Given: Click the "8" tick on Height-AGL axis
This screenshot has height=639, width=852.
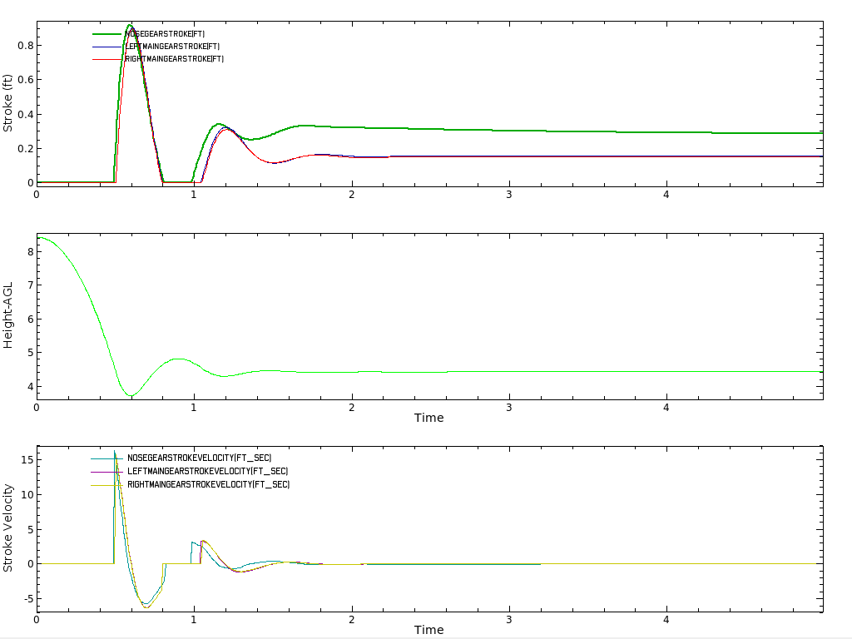Looking at the screenshot, I should click(30, 251).
